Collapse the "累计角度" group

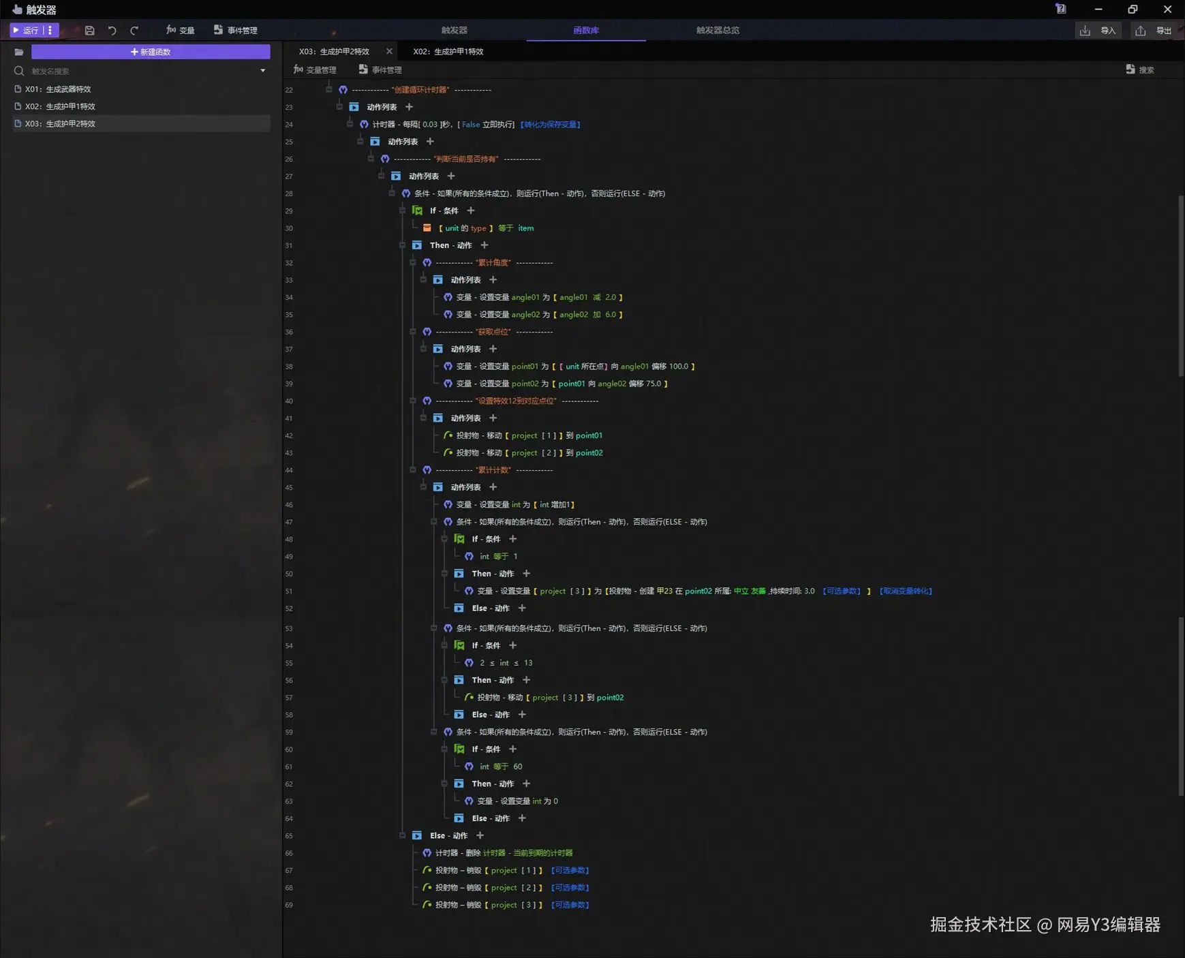click(414, 262)
